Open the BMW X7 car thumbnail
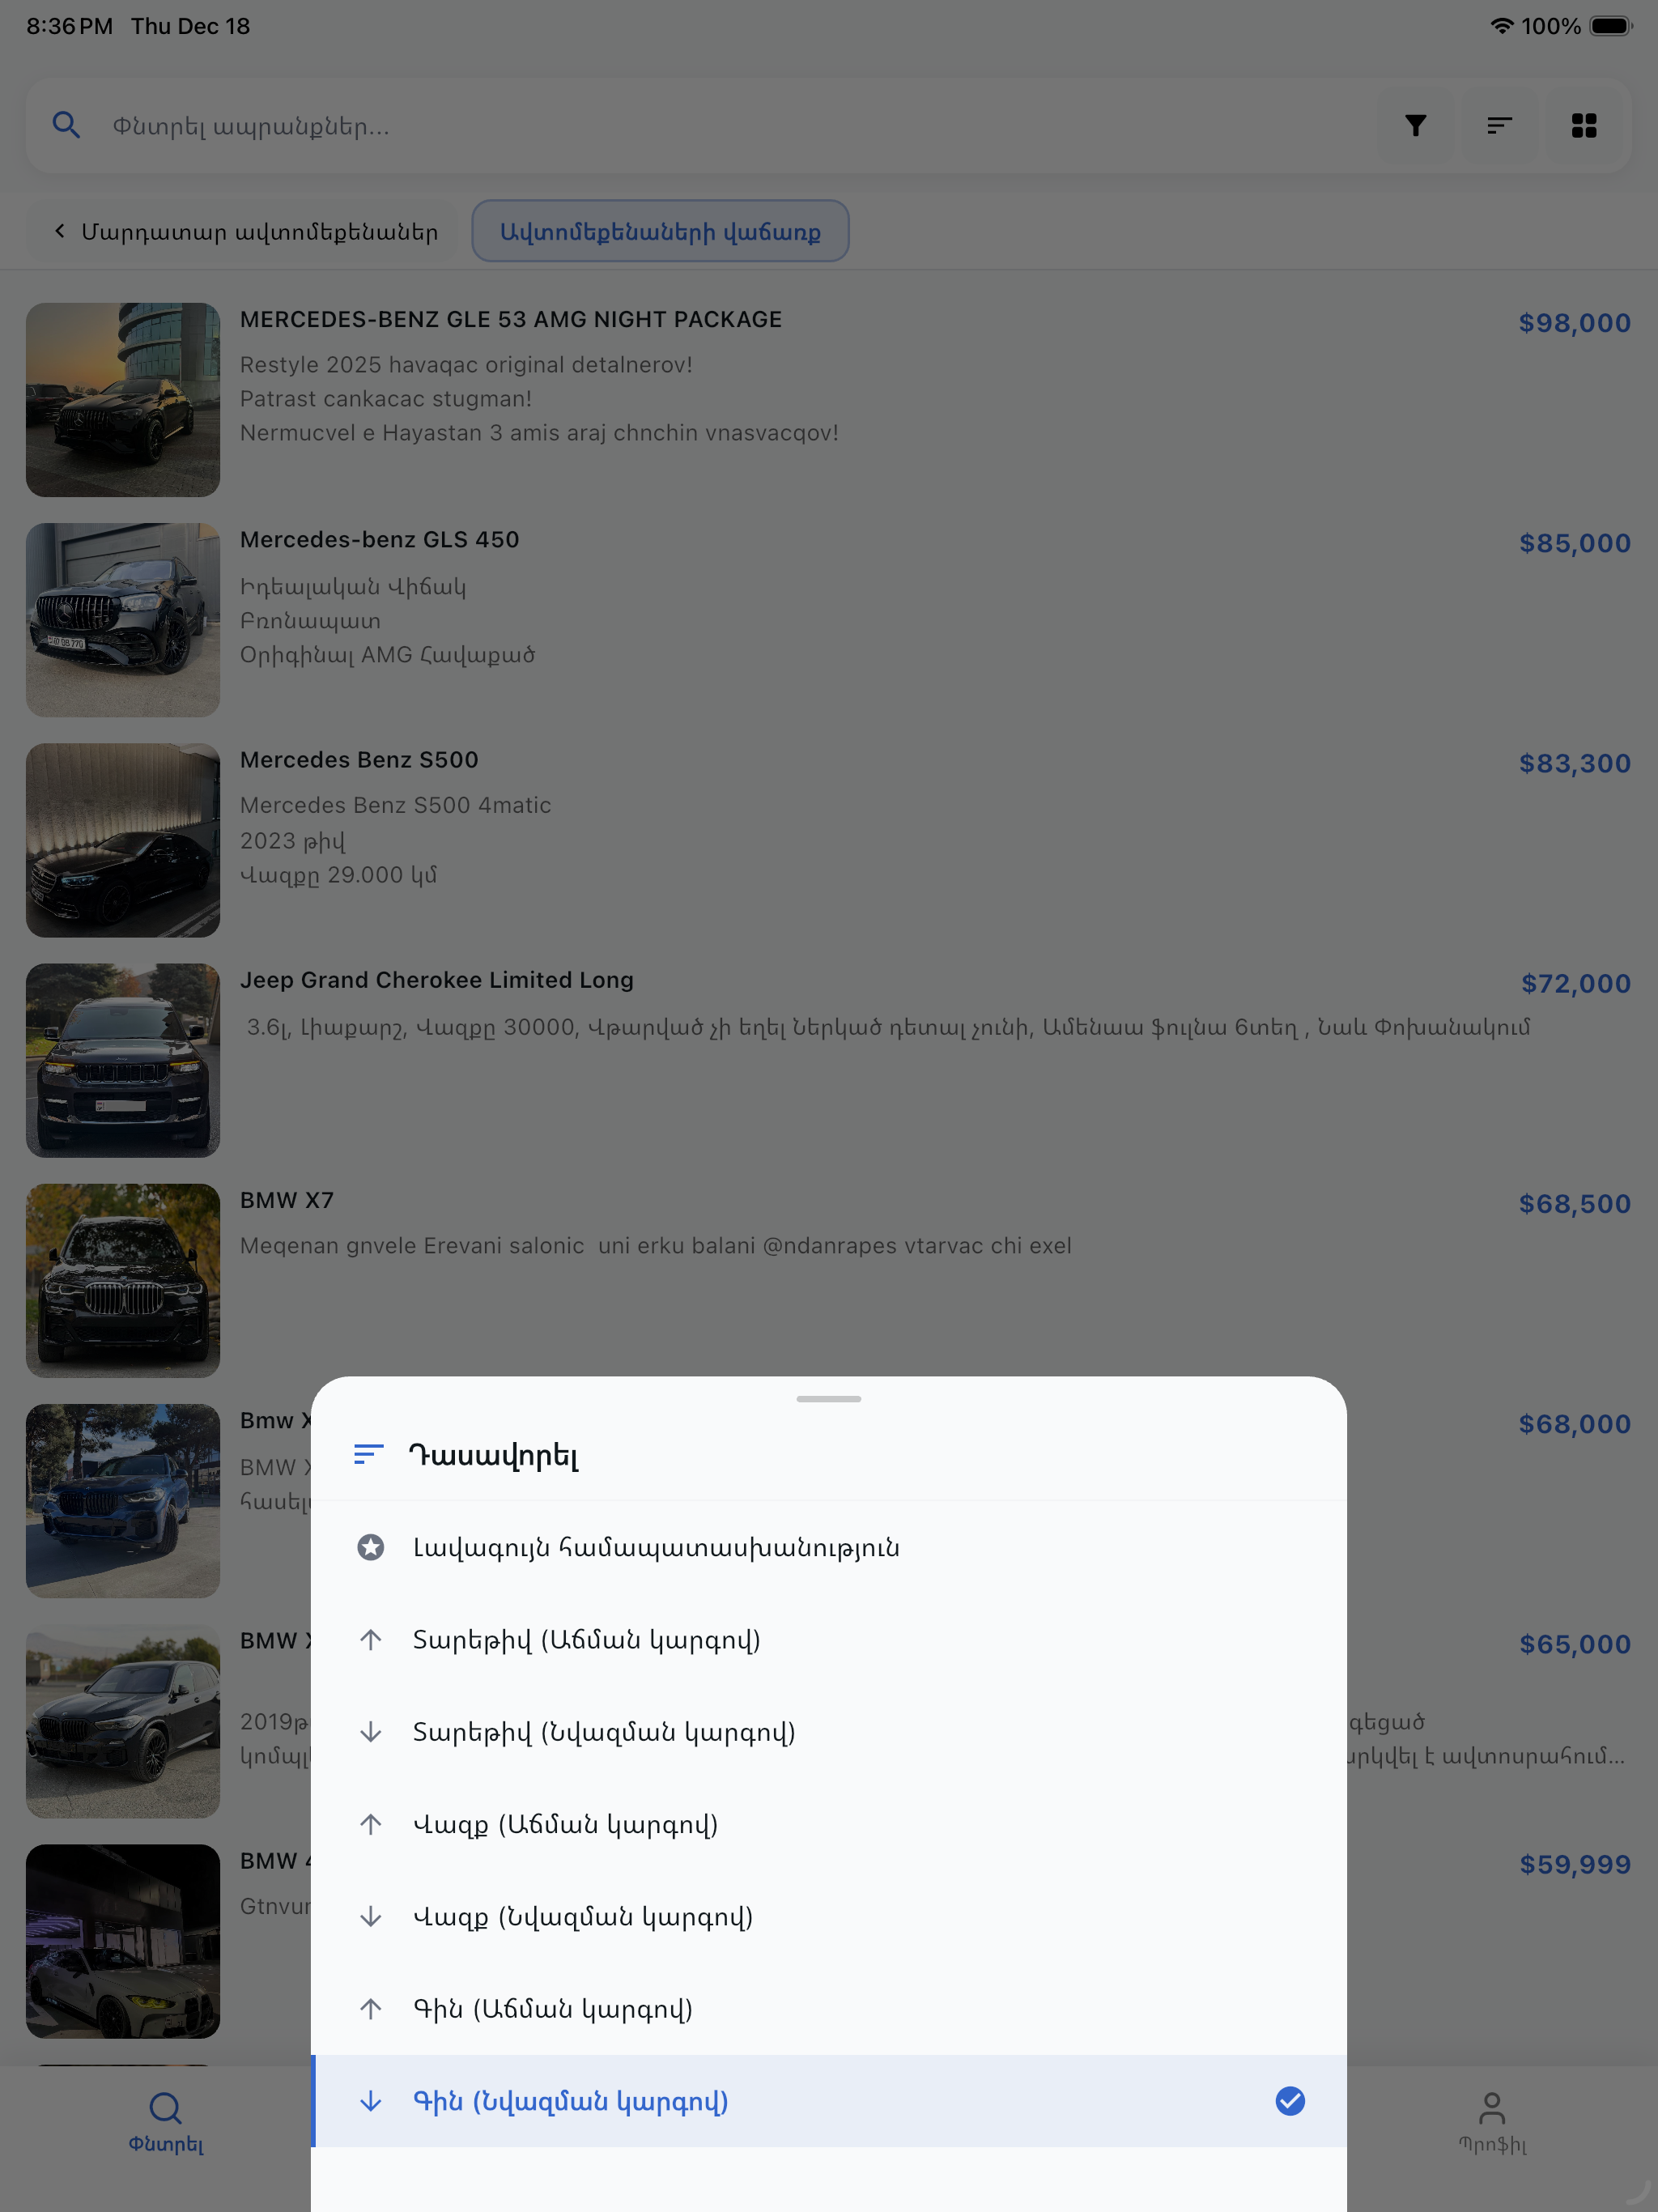1658x2212 pixels. 123,1281
